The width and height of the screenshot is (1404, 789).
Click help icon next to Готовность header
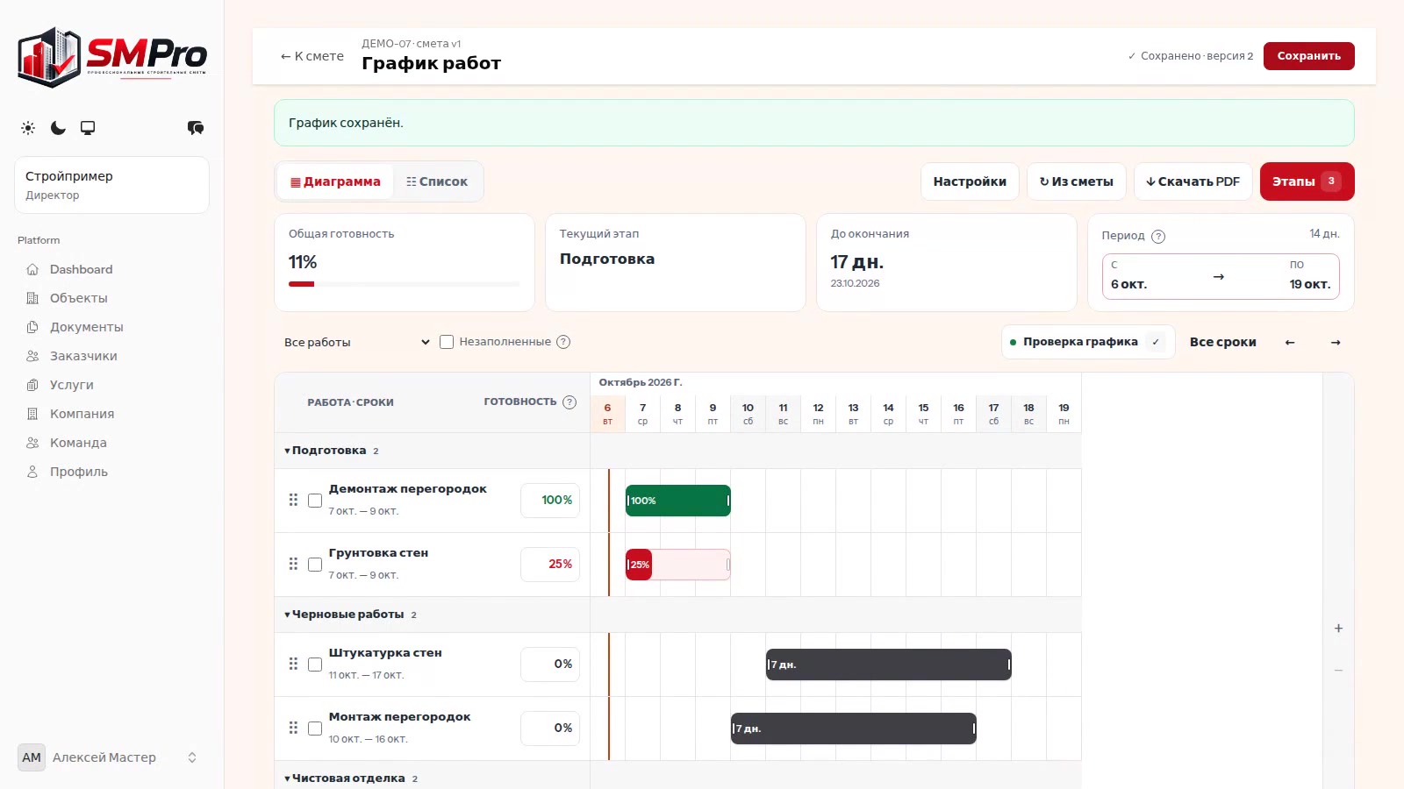(x=569, y=402)
